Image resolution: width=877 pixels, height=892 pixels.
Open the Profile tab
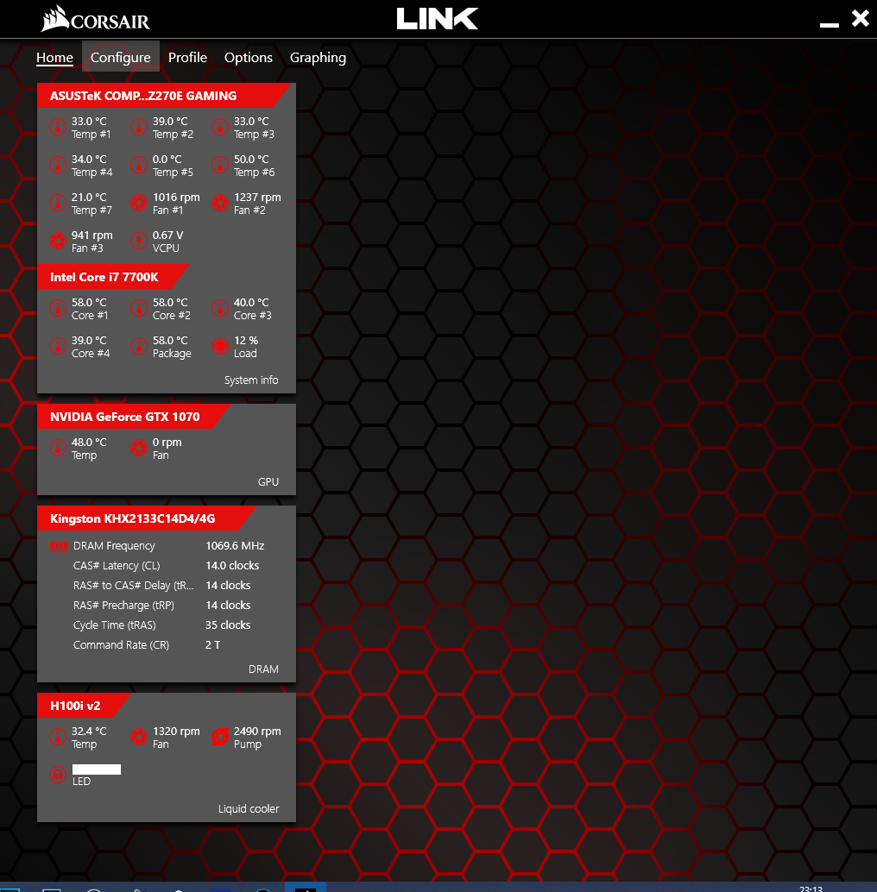point(188,58)
